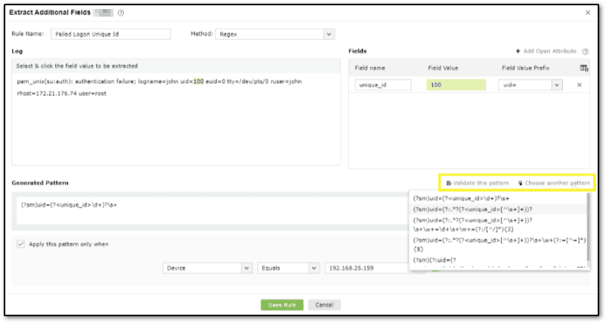Click Choose another pattern
This screenshot has height=323, width=606.
coord(554,183)
